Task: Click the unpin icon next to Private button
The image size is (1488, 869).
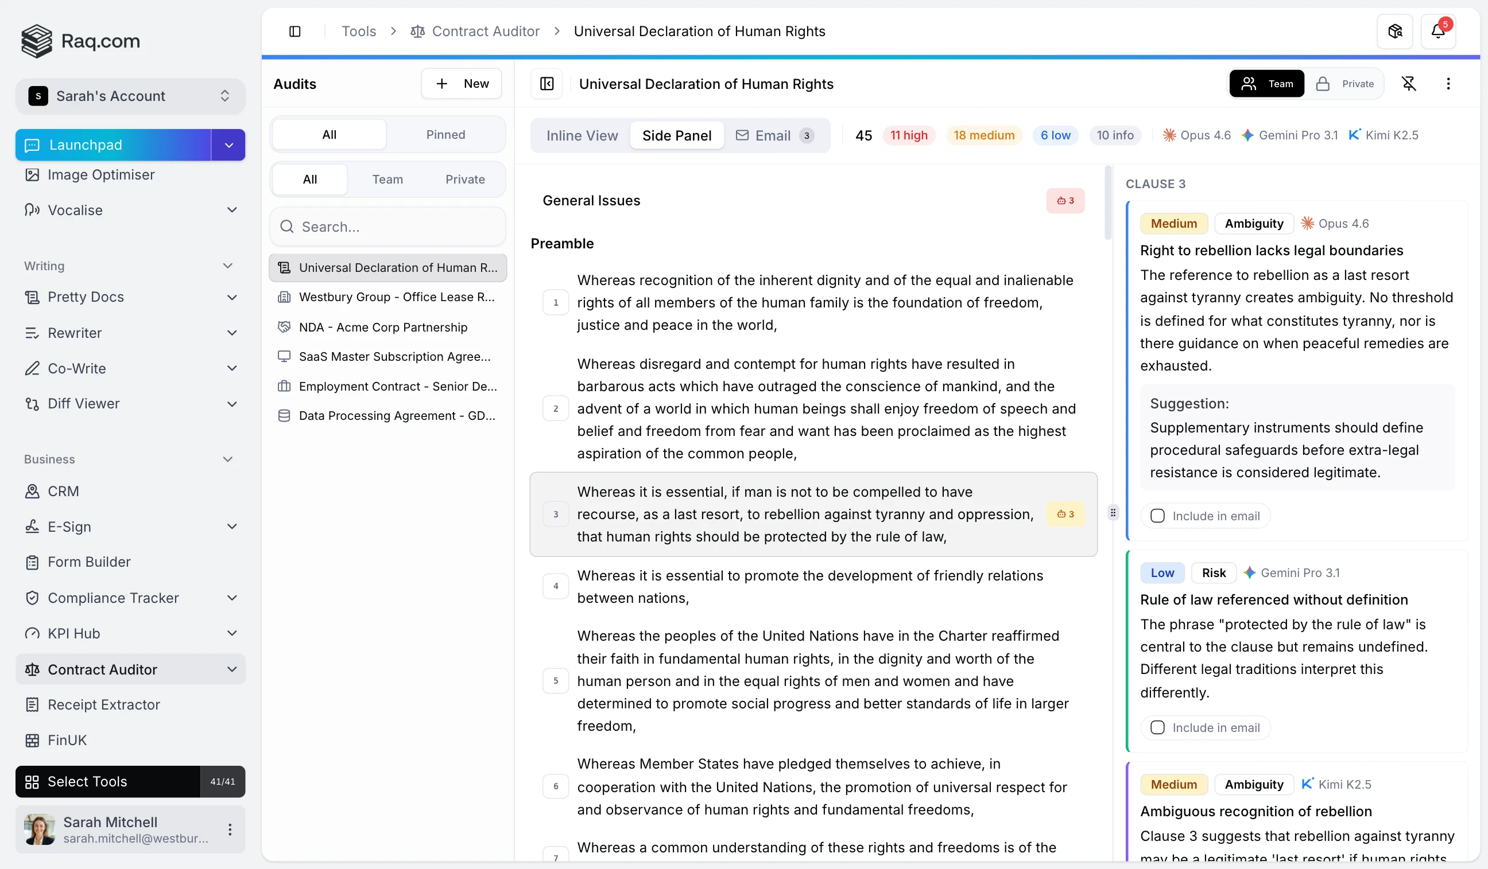Action: click(x=1410, y=83)
